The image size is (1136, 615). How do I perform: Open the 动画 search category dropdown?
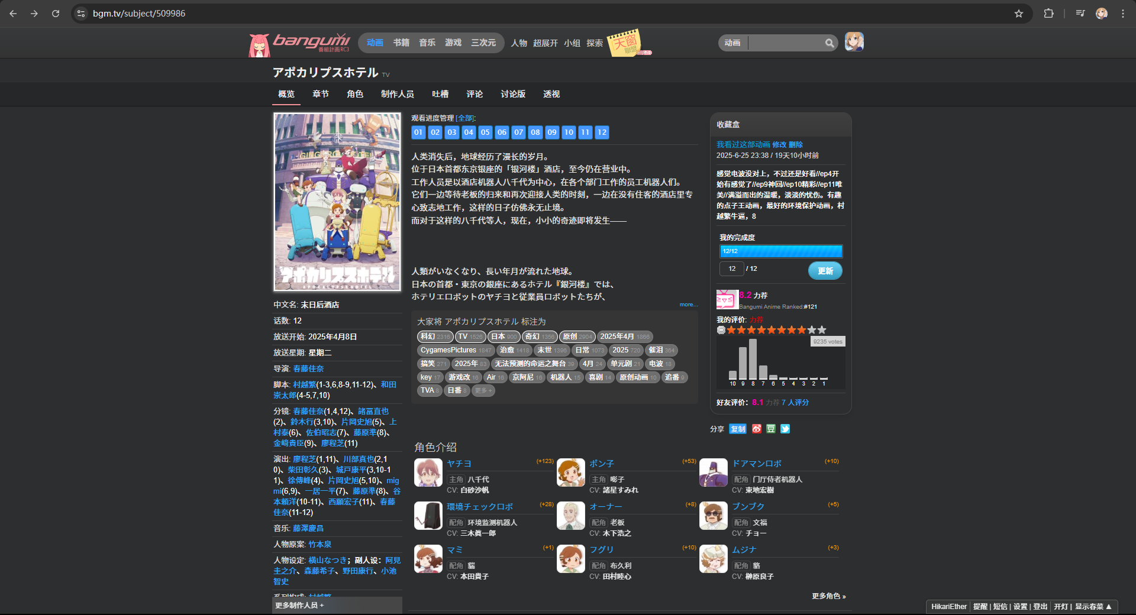coord(733,43)
